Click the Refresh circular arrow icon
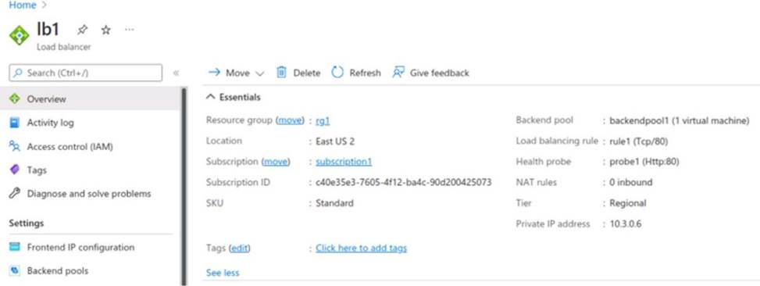This screenshot has height=286, width=760. pos(337,73)
